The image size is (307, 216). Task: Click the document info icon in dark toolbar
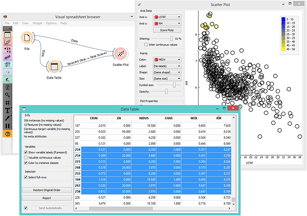point(7,87)
